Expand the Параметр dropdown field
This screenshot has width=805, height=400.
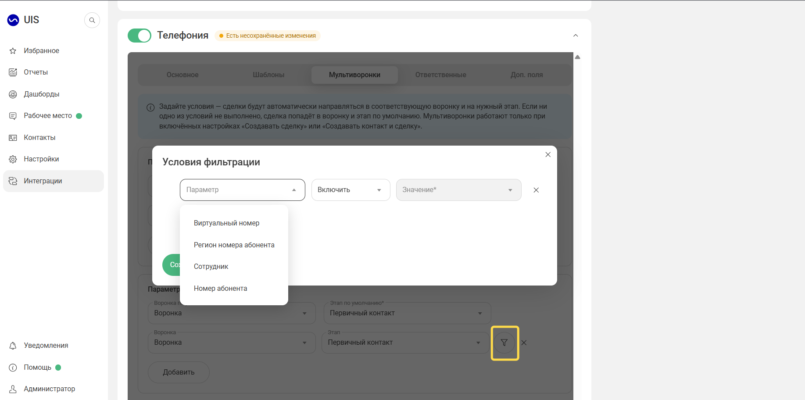(243, 190)
